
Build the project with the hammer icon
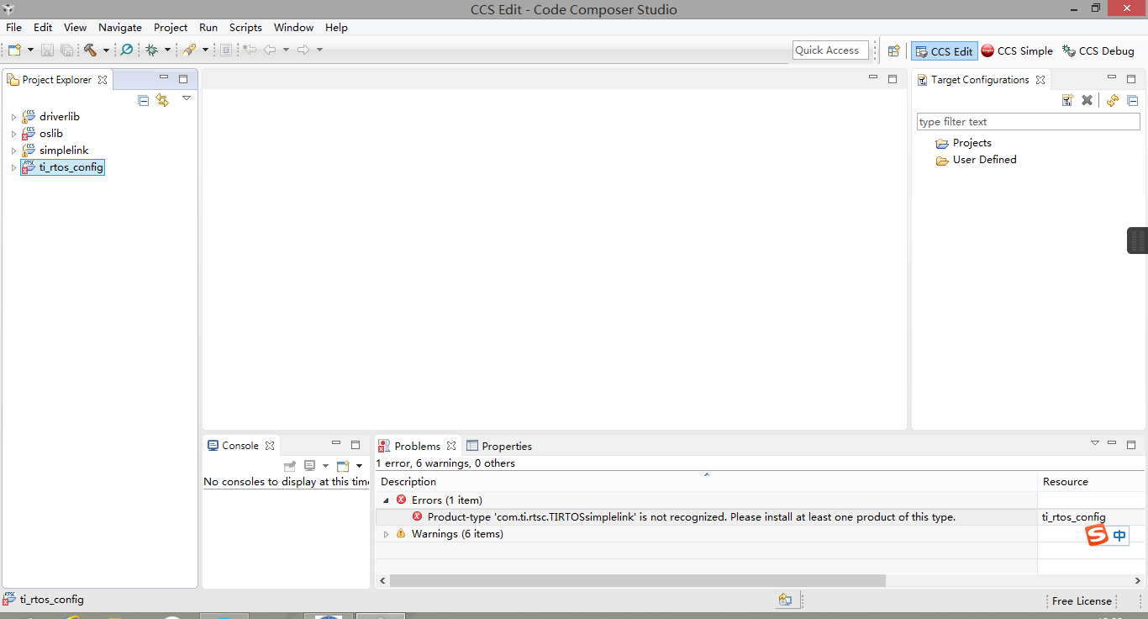[x=91, y=50]
